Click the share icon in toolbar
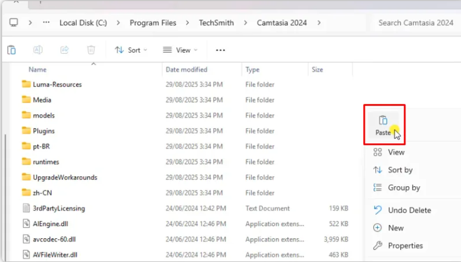 point(65,50)
